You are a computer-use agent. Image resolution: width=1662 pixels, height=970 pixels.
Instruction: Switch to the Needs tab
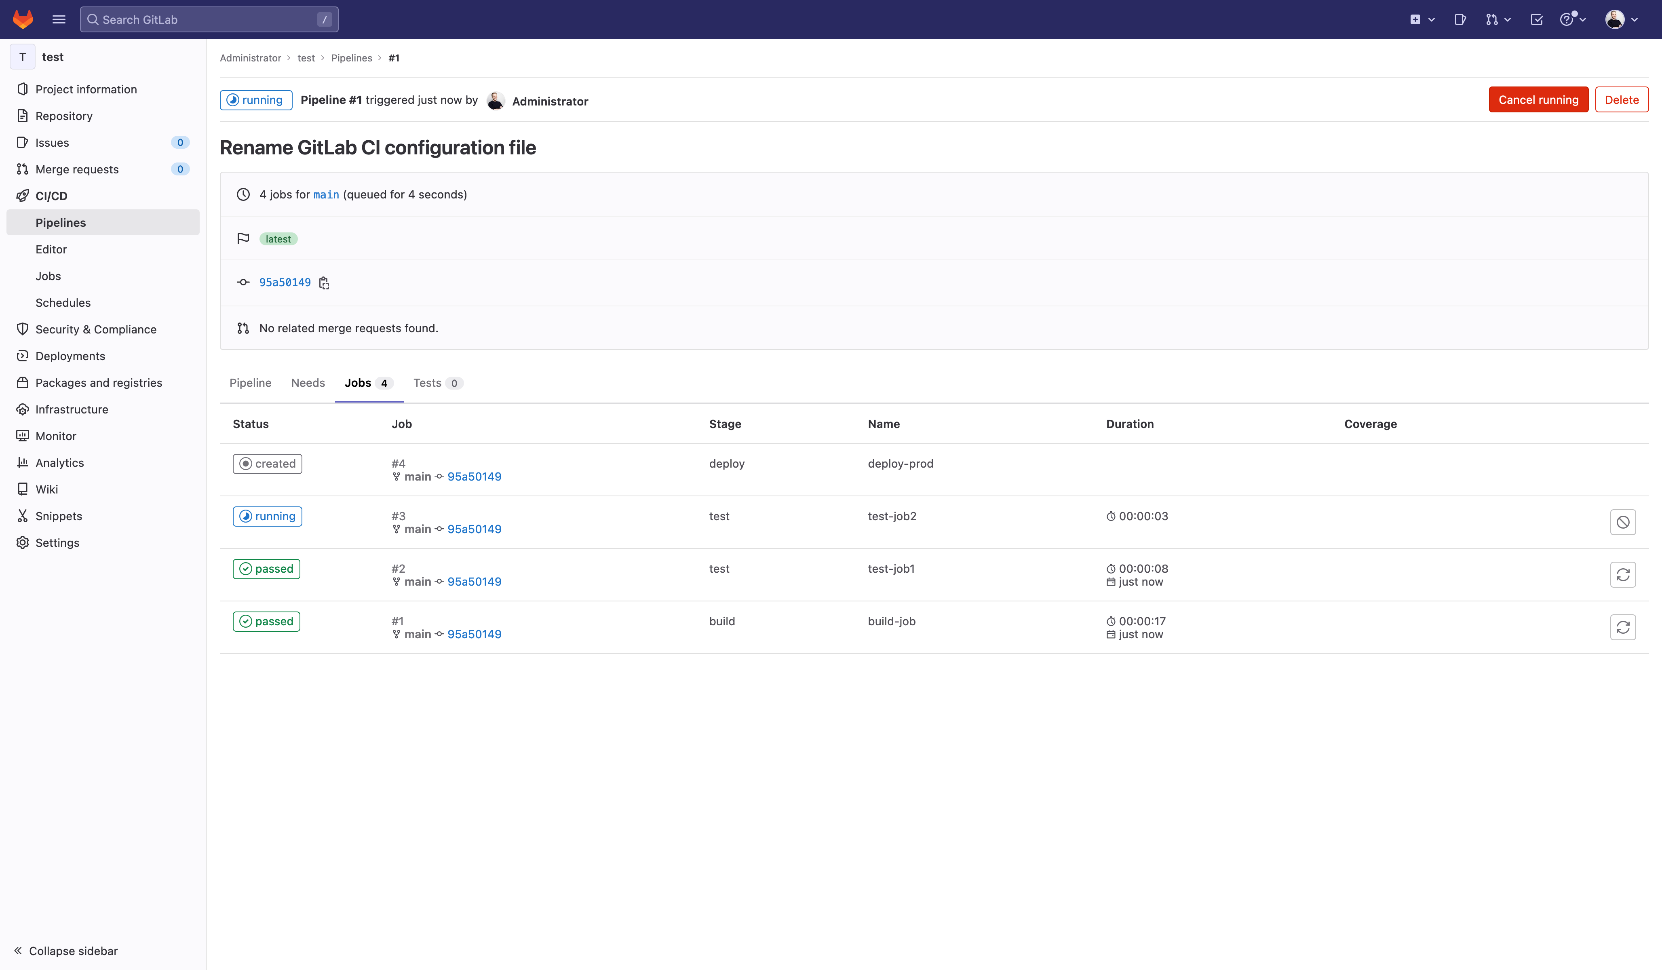click(x=307, y=382)
